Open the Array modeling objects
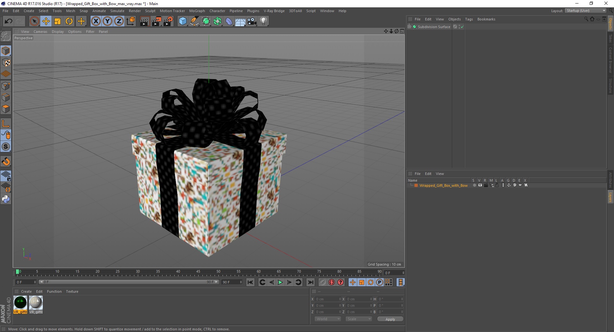 click(218, 21)
